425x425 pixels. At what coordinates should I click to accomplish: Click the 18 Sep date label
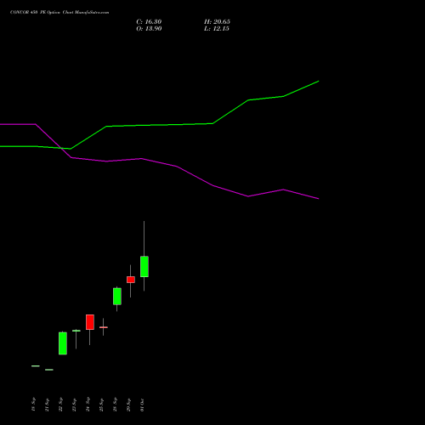[33, 405]
